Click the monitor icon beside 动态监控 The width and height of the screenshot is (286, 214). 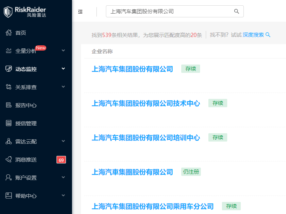[x=9, y=69]
